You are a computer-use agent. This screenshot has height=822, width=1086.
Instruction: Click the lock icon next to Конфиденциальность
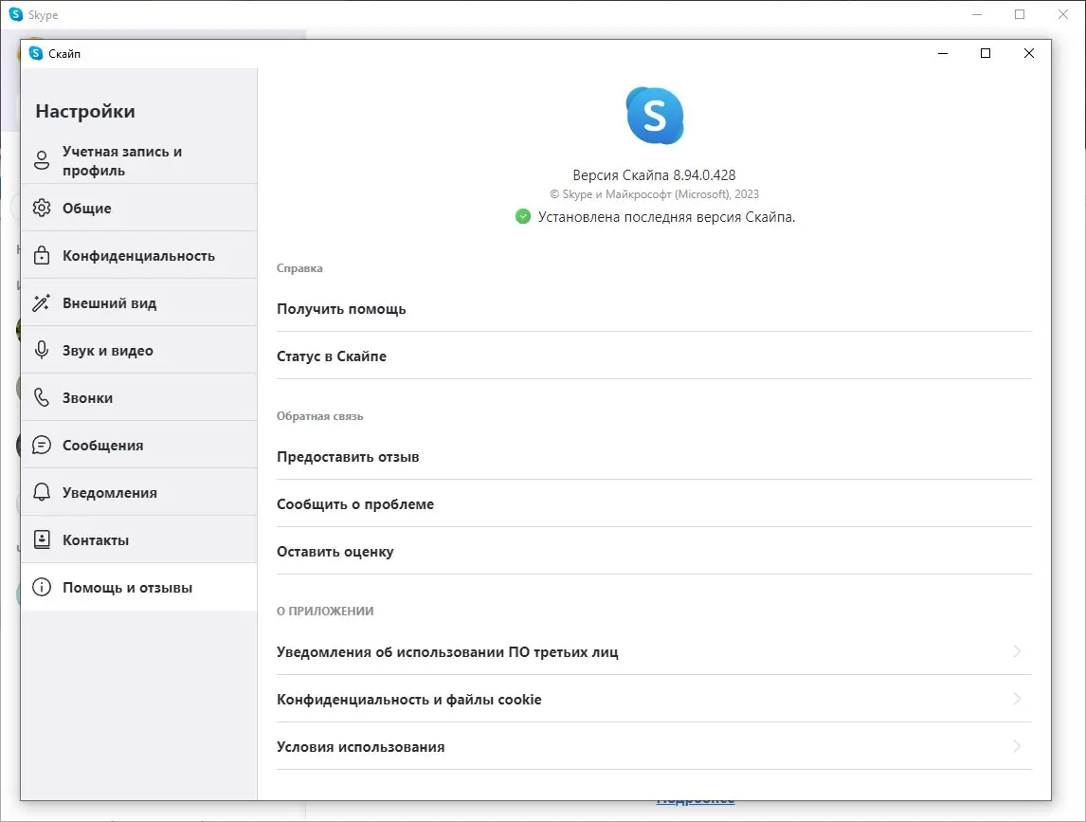pyautogui.click(x=42, y=255)
